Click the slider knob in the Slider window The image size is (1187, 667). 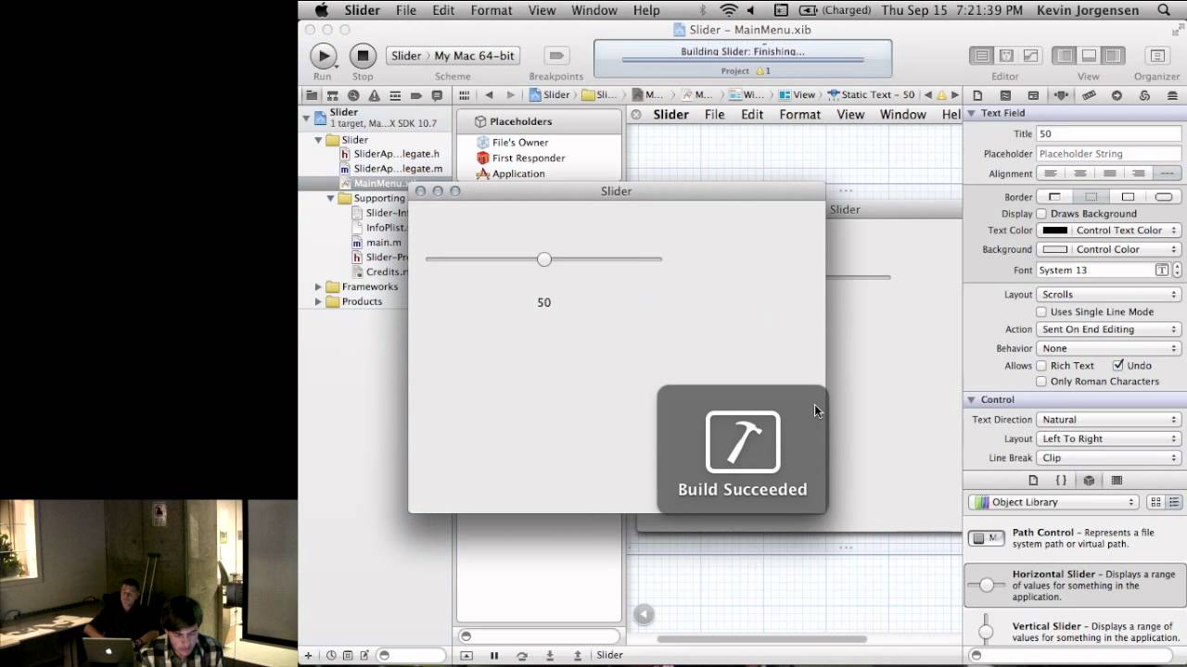click(x=544, y=259)
